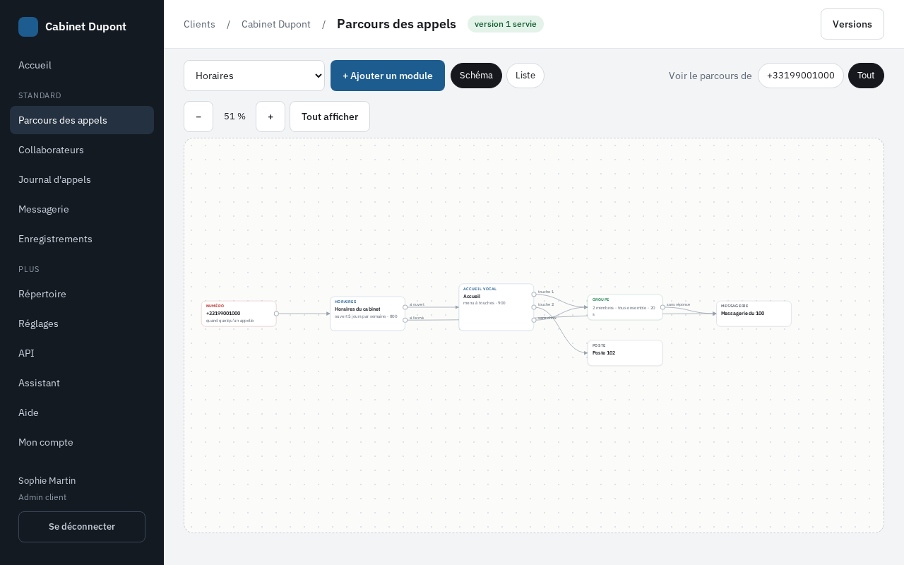Select the Messagerie du 100 node

(x=754, y=314)
